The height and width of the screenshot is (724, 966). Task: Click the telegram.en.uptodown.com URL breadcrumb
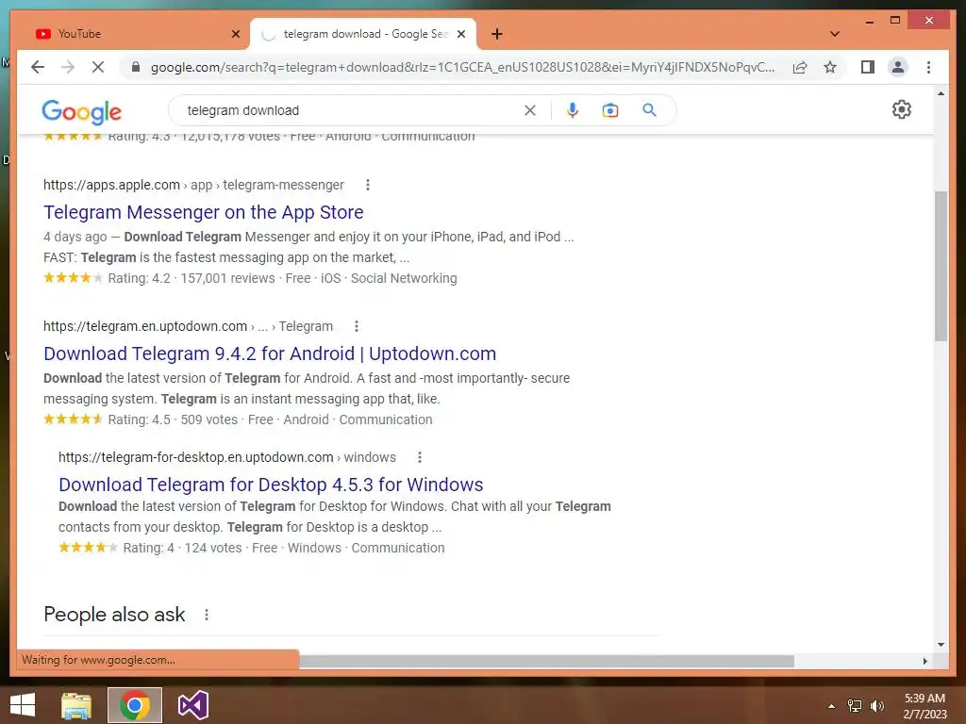tap(188, 326)
